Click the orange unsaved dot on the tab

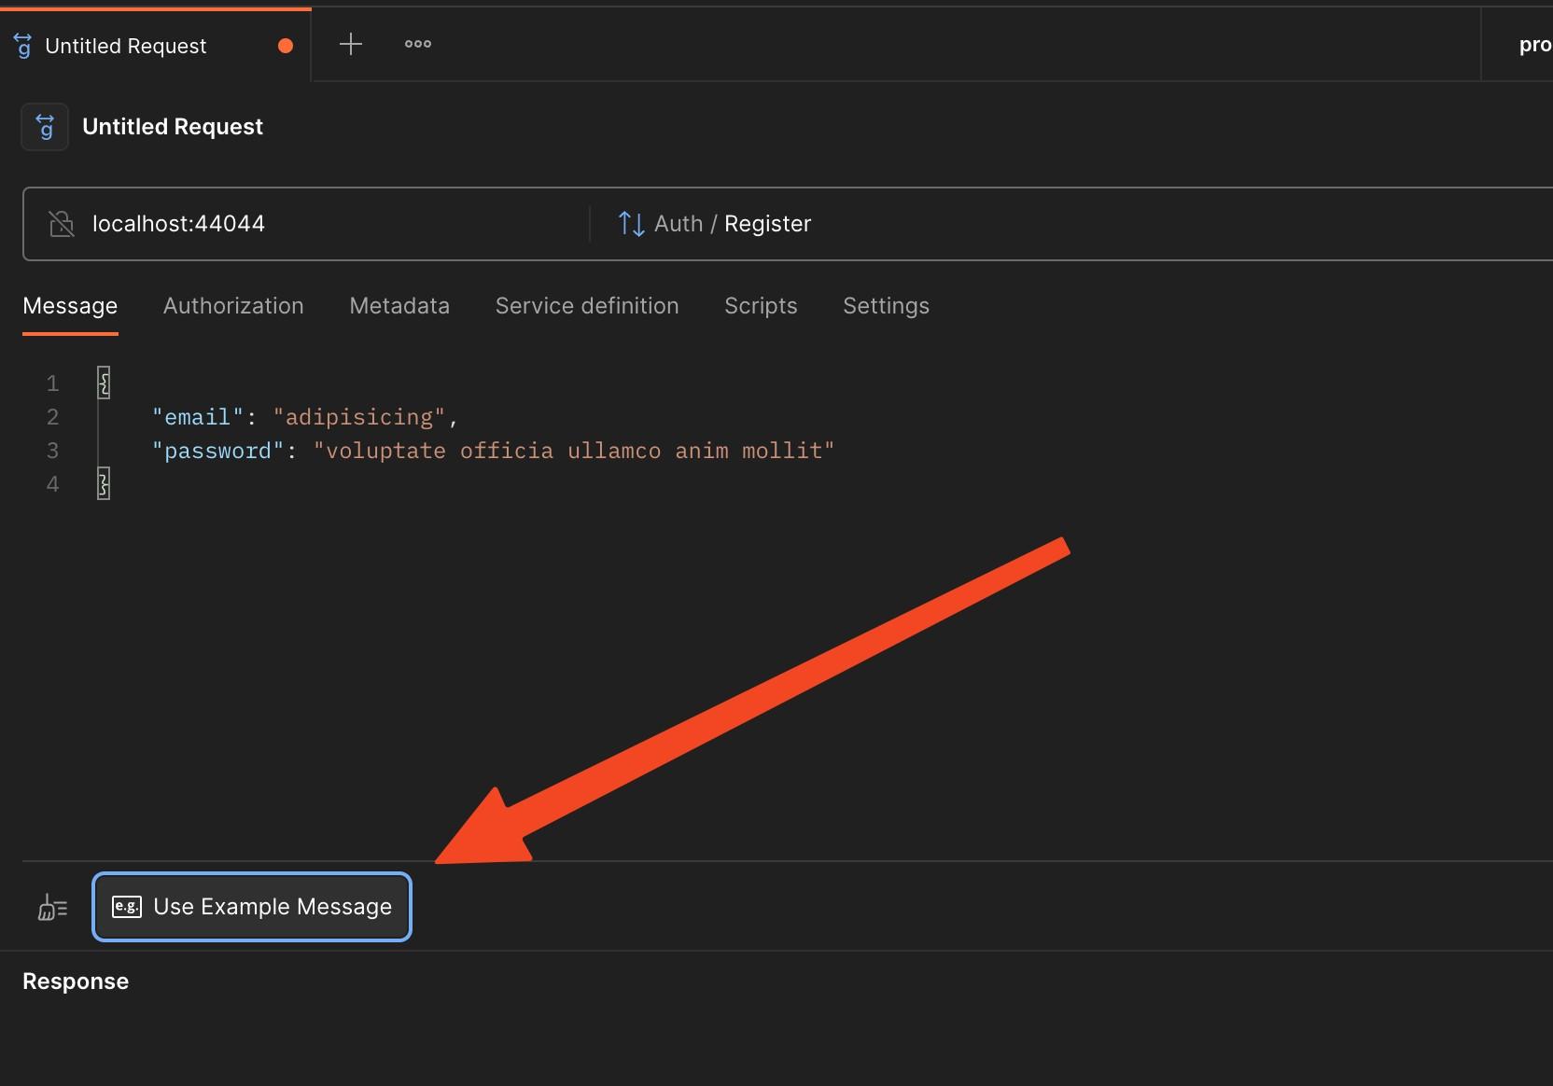(286, 46)
